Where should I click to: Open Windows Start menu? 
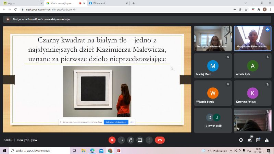[x=4, y=151]
